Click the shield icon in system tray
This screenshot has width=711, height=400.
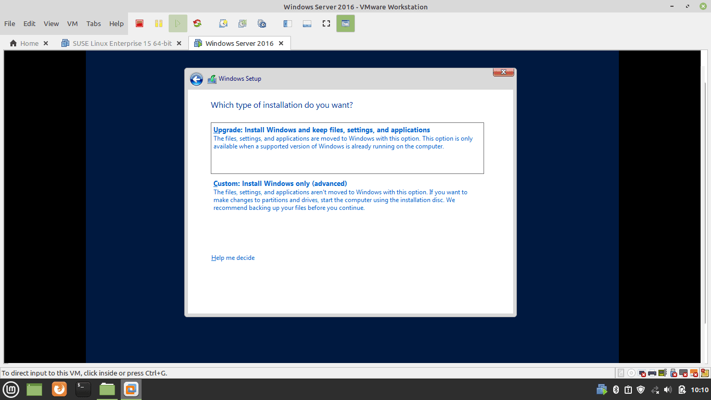[641, 390]
